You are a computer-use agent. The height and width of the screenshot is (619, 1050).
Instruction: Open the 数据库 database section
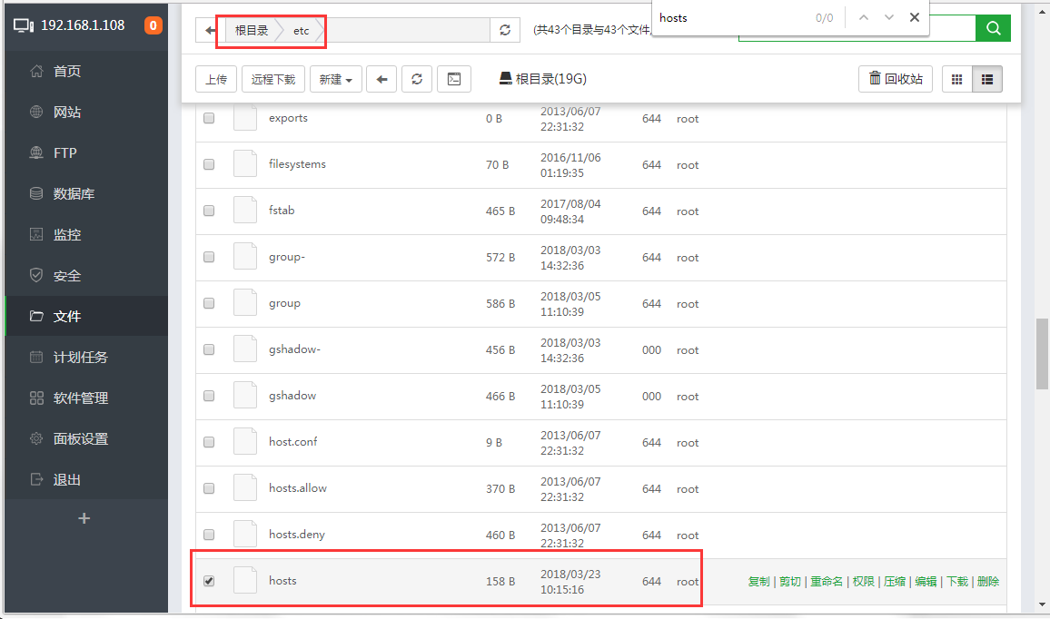[x=74, y=193]
